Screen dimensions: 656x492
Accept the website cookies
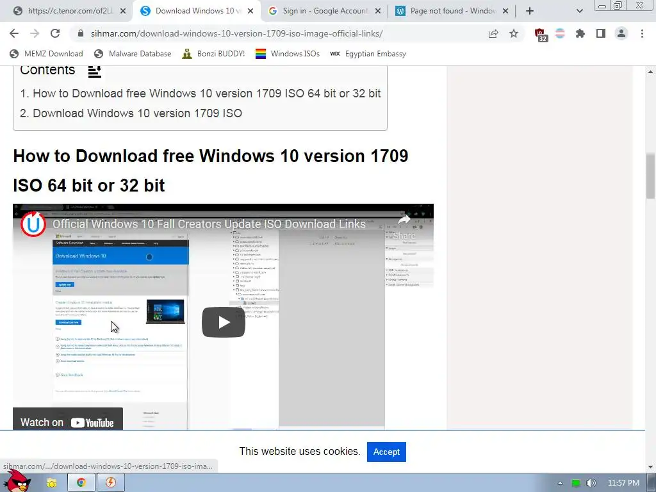coord(386,452)
